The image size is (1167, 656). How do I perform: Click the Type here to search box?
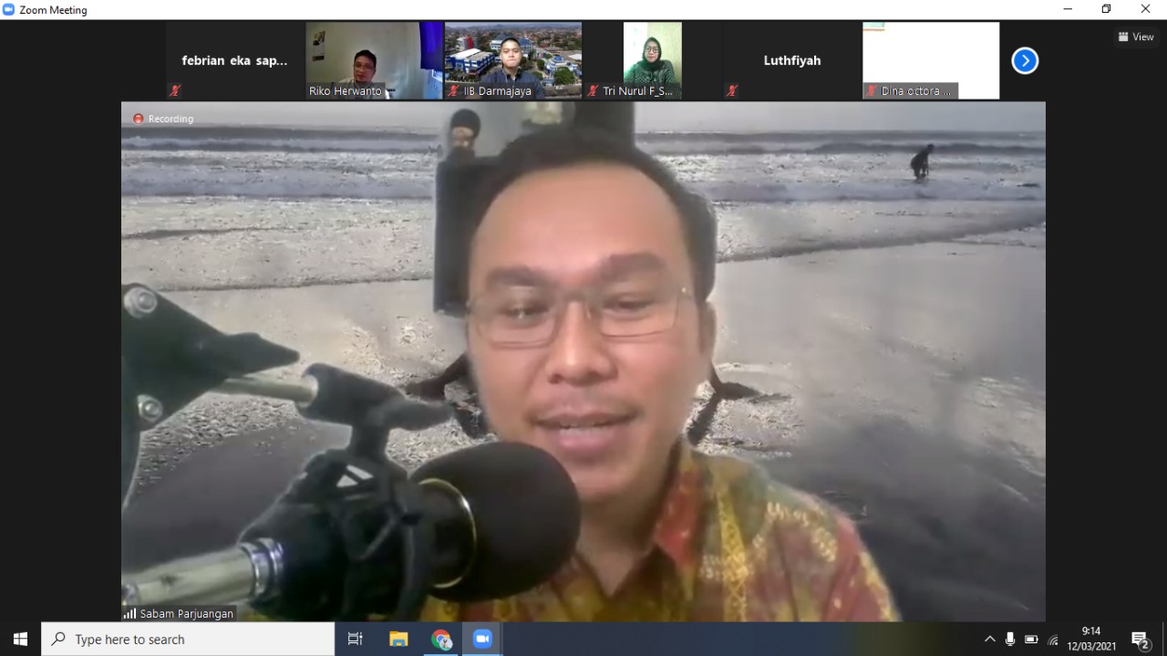coord(188,640)
